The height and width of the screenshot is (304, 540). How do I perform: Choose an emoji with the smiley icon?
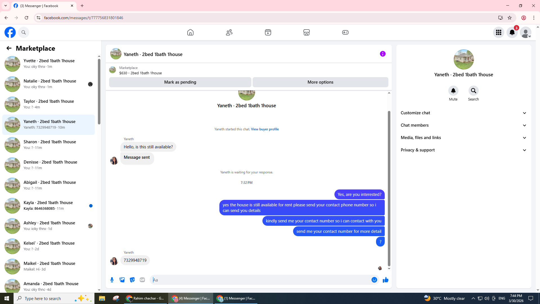[x=374, y=280]
